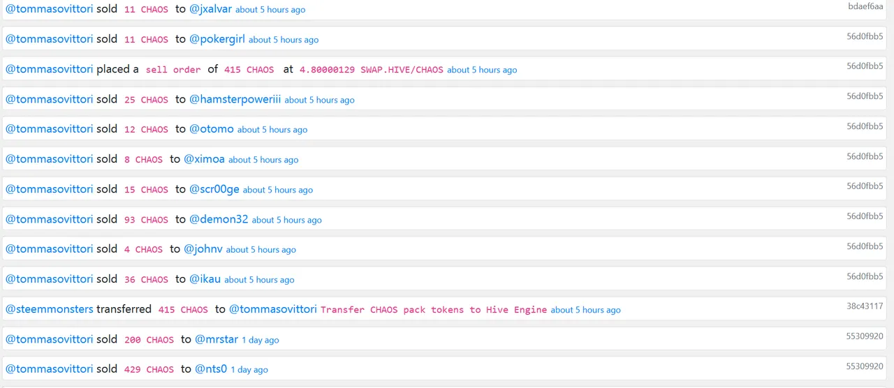The height and width of the screenshot is (388, 894).
Task: Click 'about 5 hours ago' timestamp in @demon32 row
Action: tap(286, 220)
